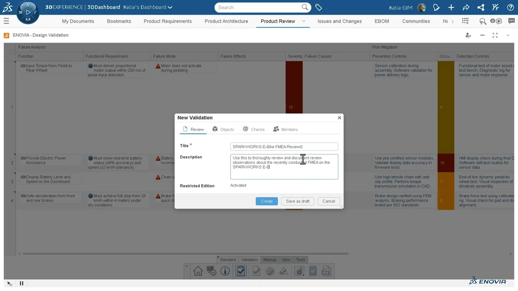Open the Help question mark icon
518x291 pixels.
coord(510,7)
